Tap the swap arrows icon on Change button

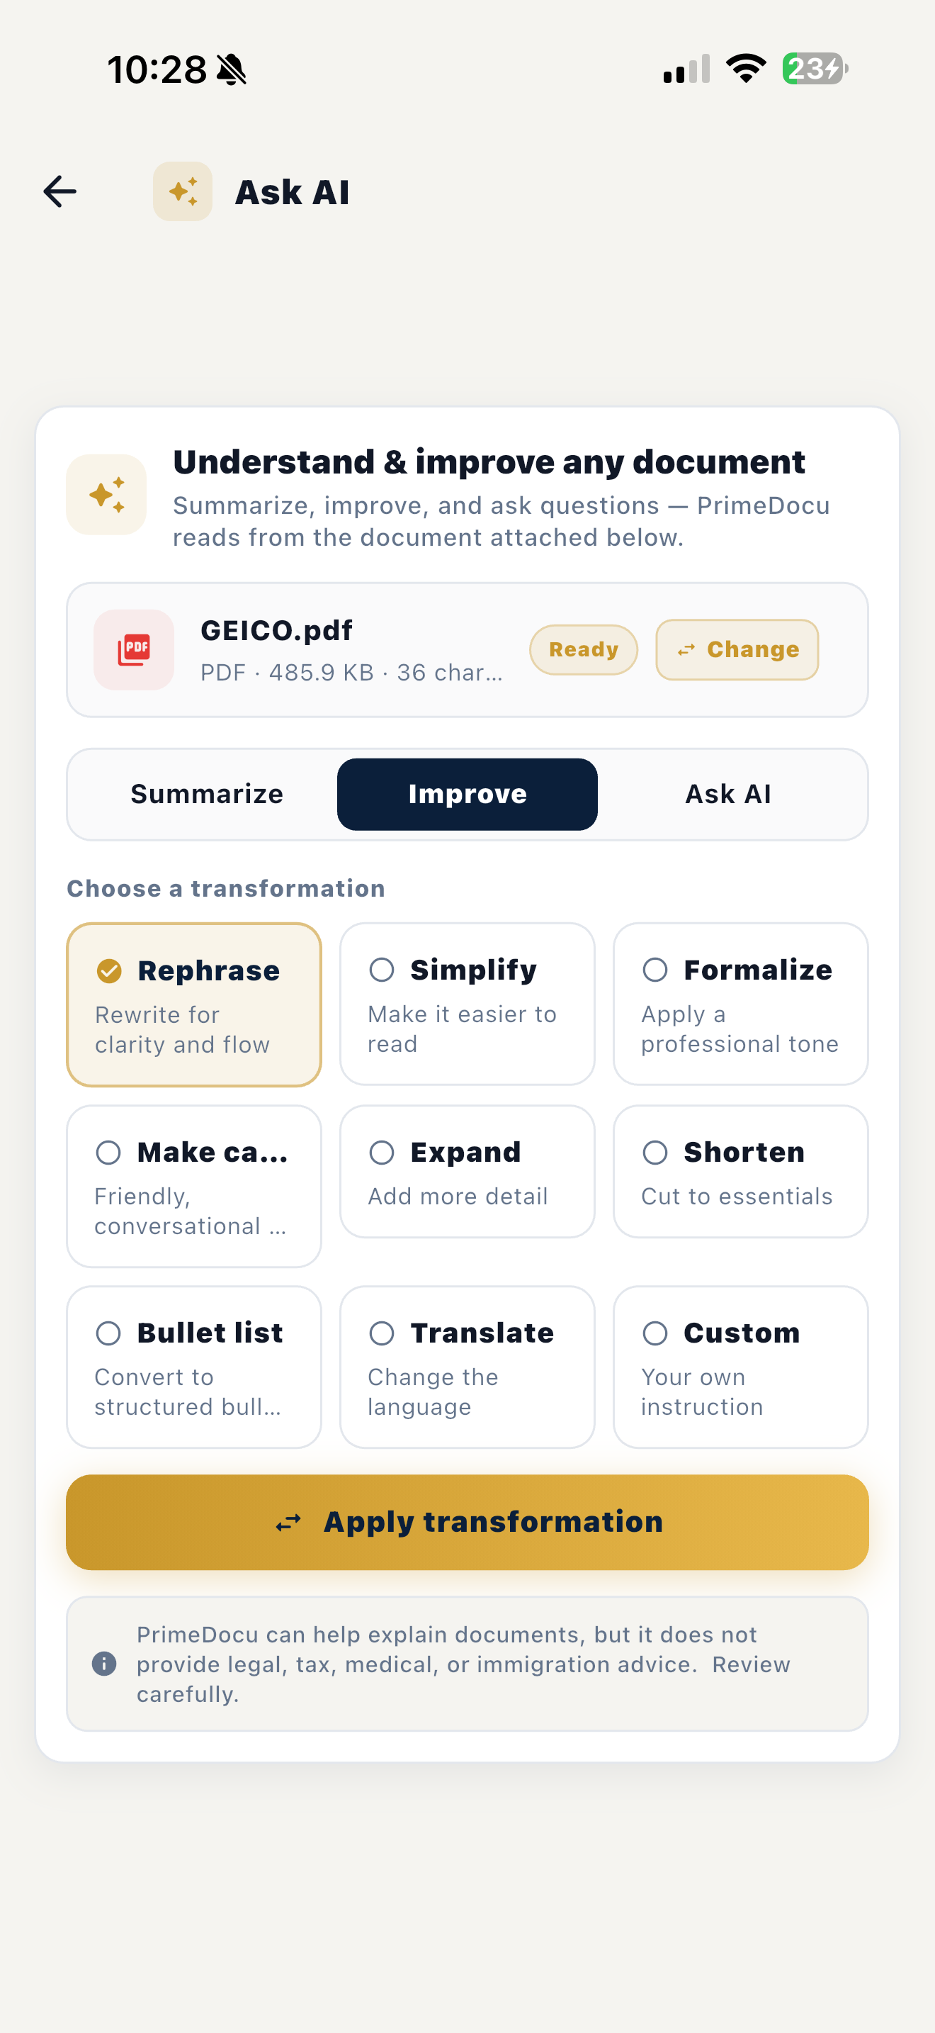[x=686, y=649]
